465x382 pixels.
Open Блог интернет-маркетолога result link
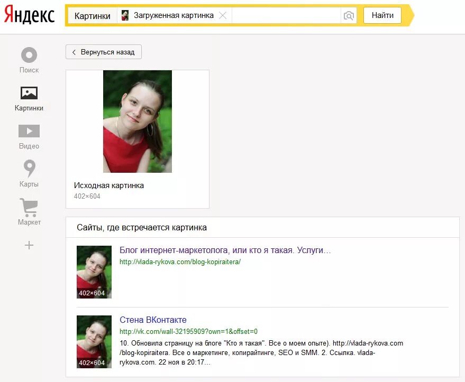point(225,250)
